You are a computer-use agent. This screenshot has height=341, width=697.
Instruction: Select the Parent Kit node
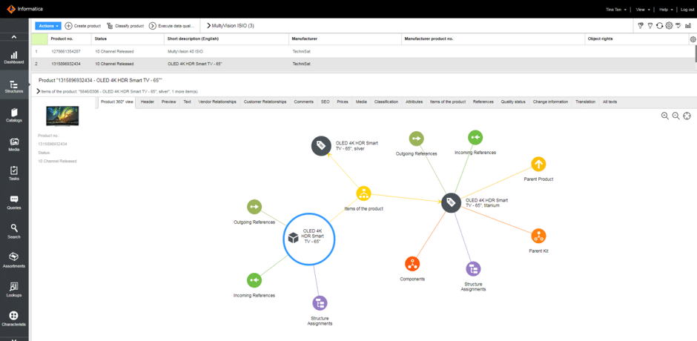click(x=538, y=236)
